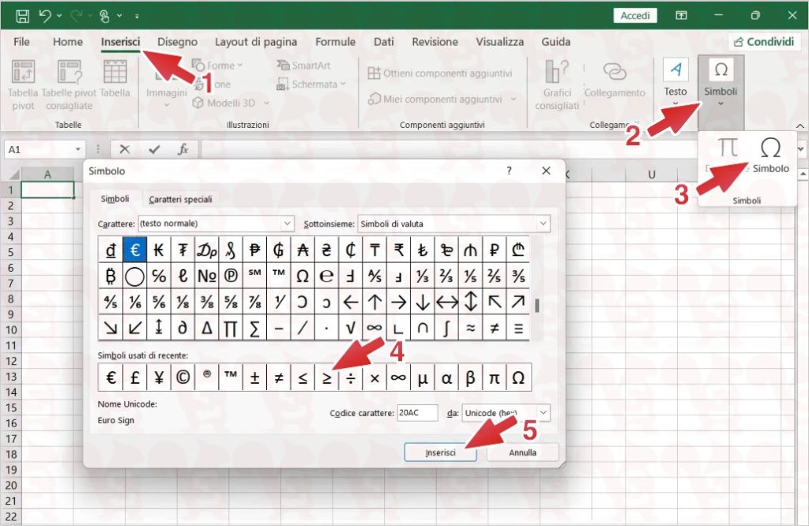Open the Tabella pivot tool
Viewport: 809px width, 526px height.
[23, 83]
